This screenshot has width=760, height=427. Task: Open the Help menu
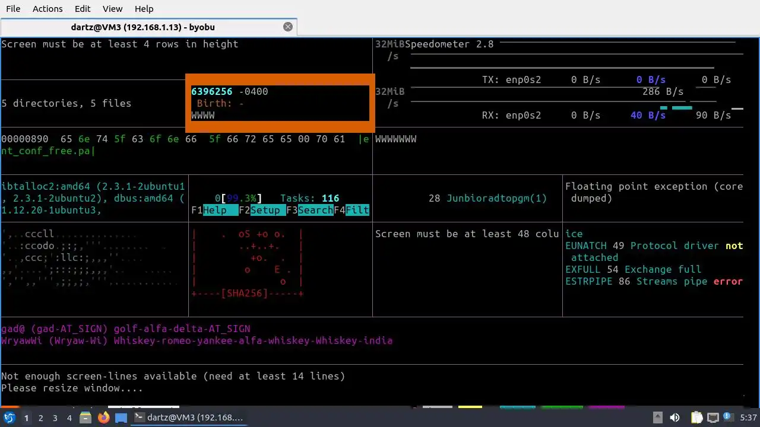pyautogui.click(x=144, y=9)
